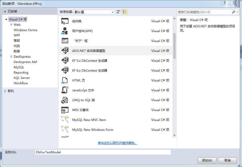This screenshot has width=242, height=167.
Task: Switch to medium icons list view
Action: tap(125, 12)
